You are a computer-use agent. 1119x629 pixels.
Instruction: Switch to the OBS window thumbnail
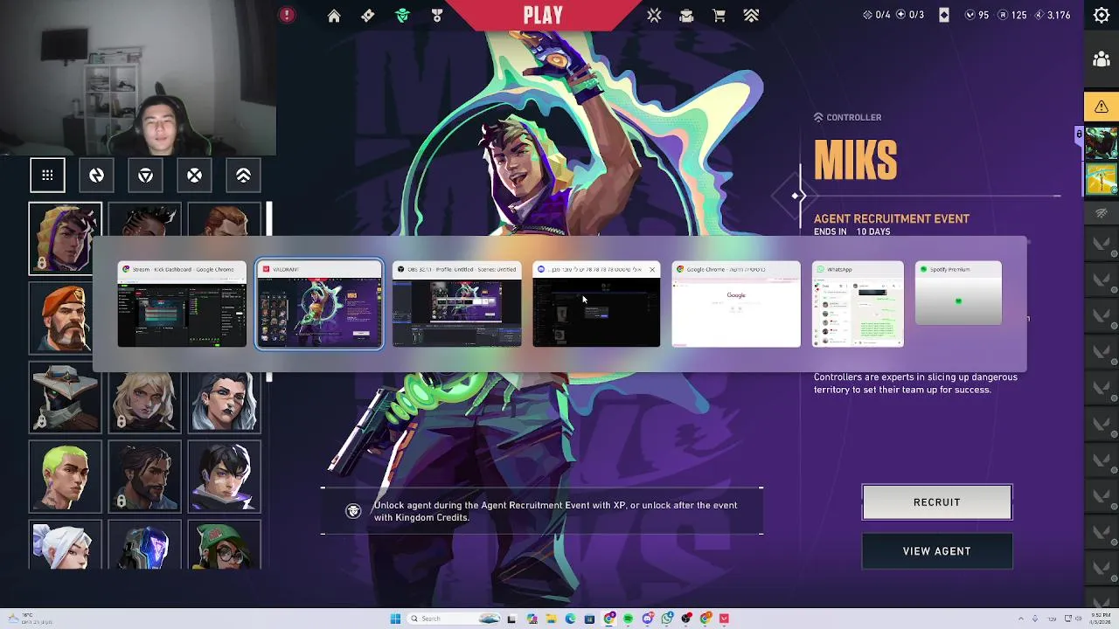456,305
